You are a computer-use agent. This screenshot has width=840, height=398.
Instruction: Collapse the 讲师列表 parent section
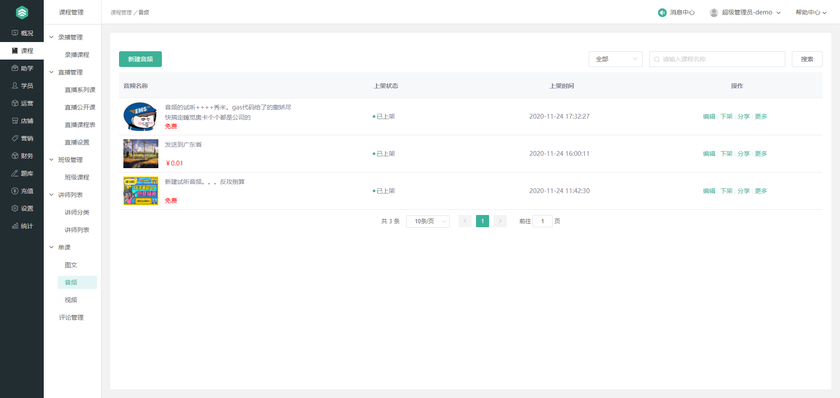pos(51,195)
